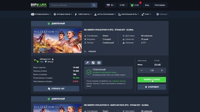
Task: Open the Помощь help dropdown
Action: (162, 14)
